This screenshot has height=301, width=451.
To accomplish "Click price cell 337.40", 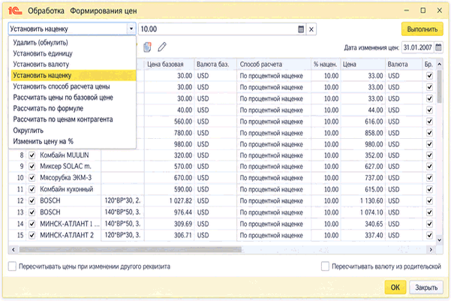I will [363, 235].
